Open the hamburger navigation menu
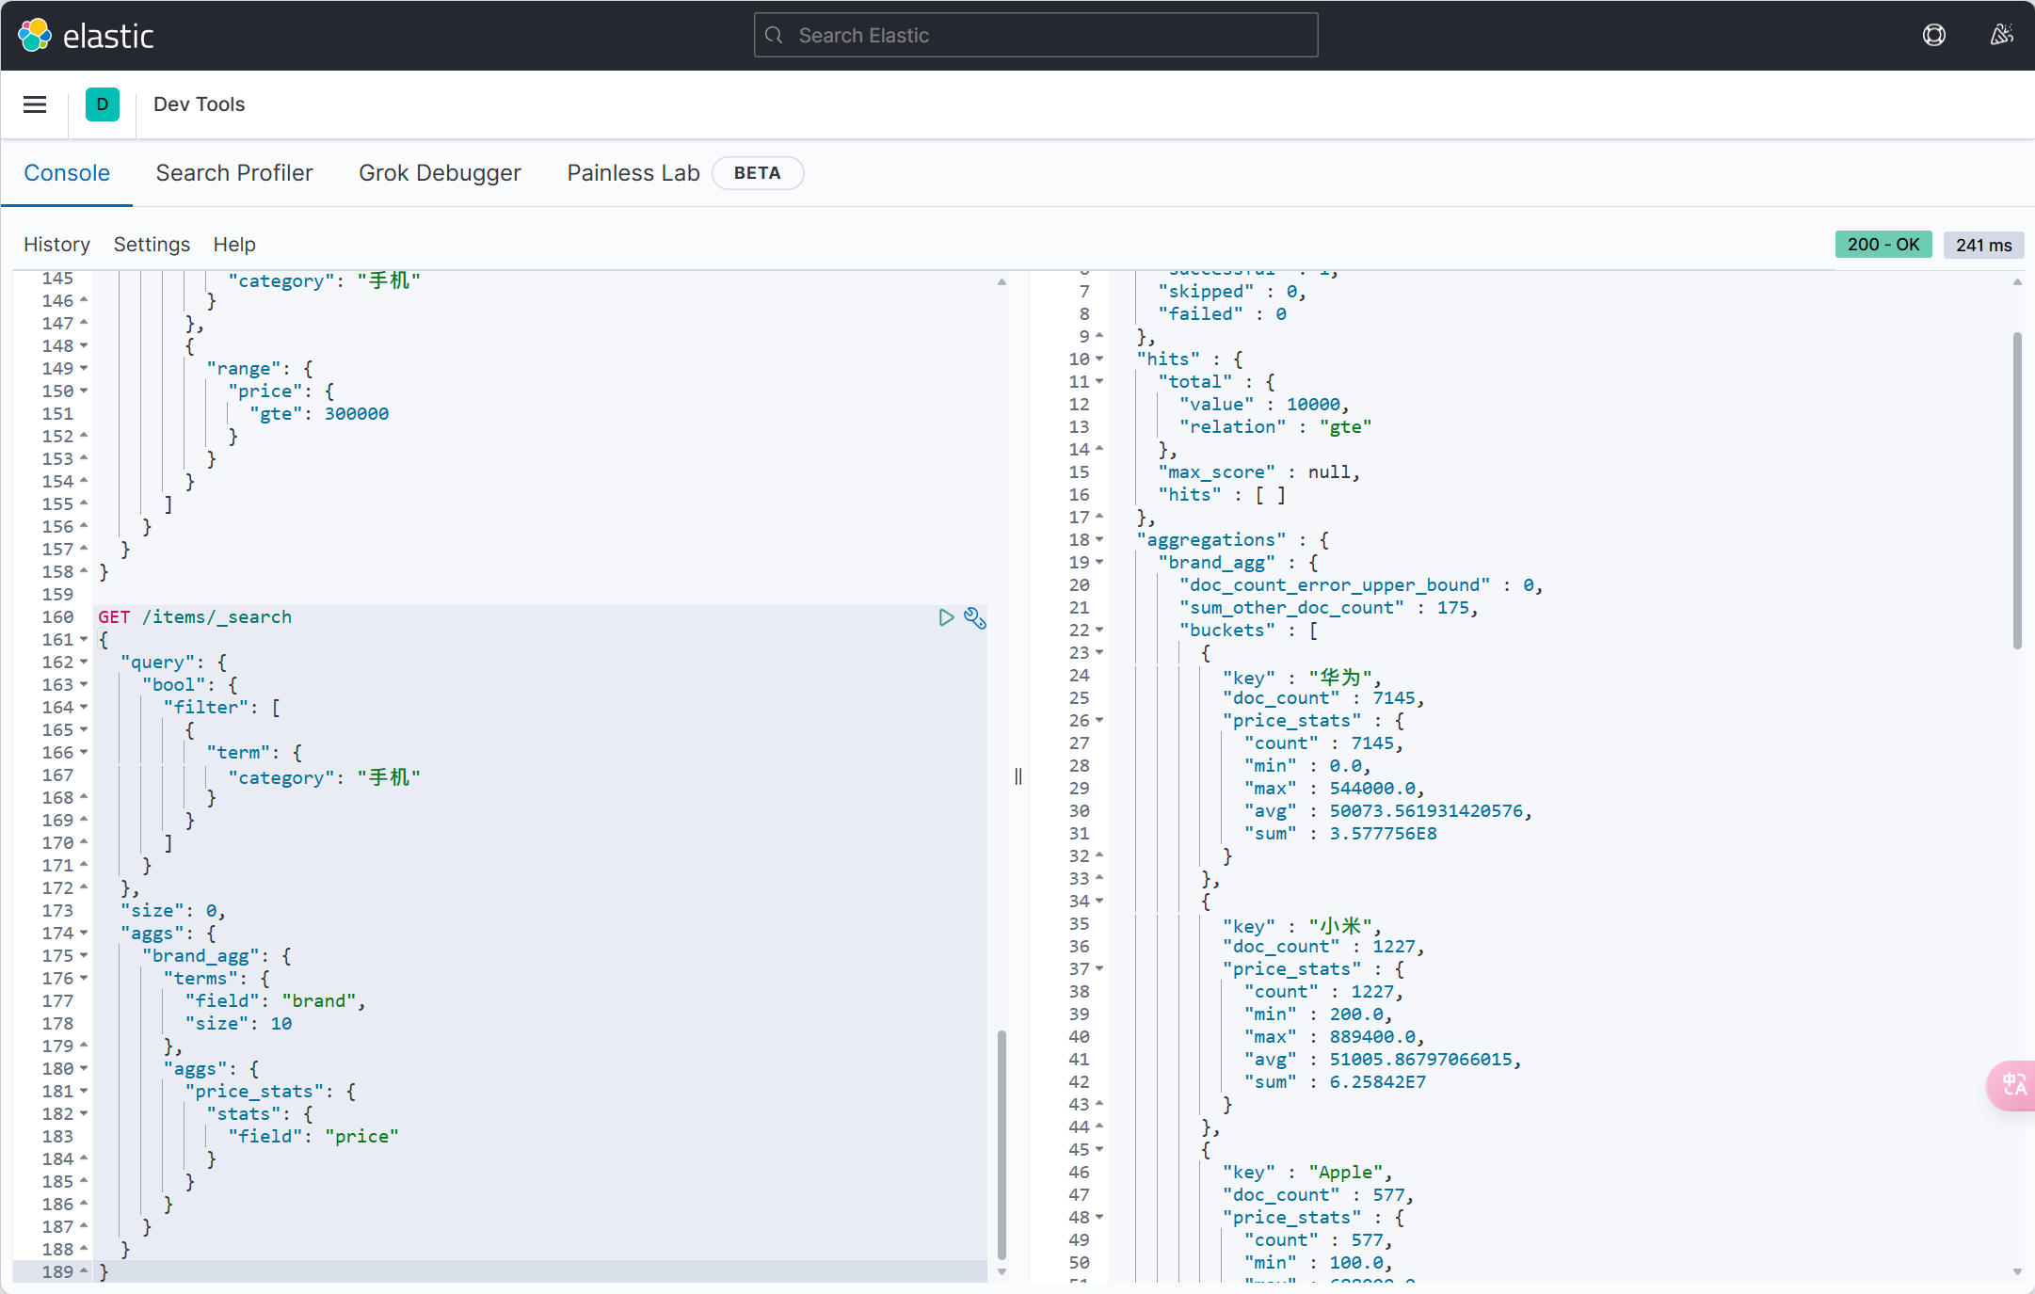 pyautogui.click(x=35, y=104)
